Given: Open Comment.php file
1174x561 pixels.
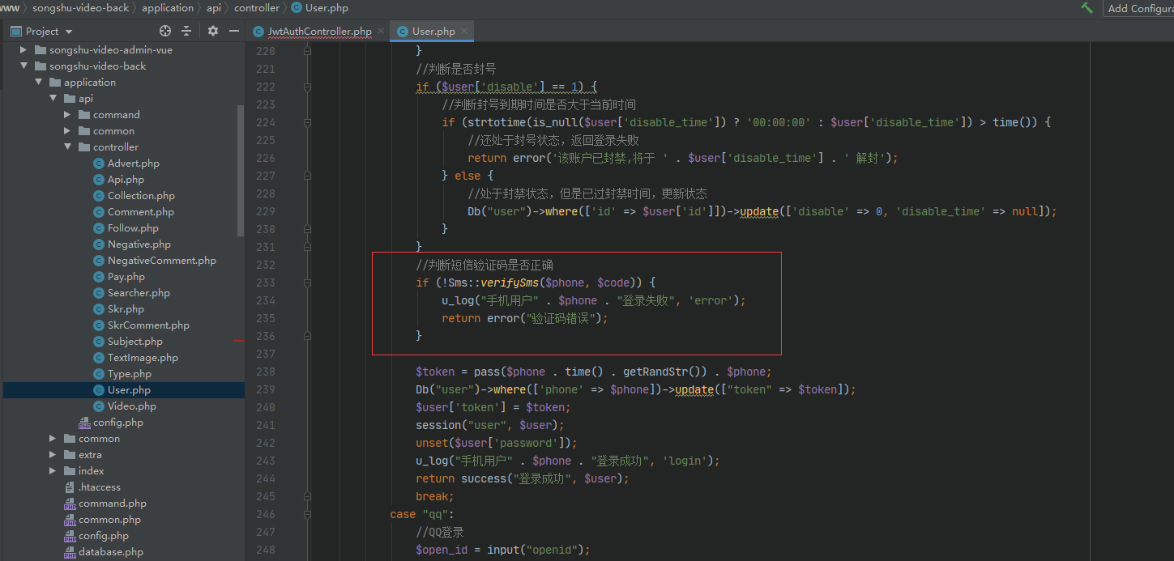Looking at the screenshot, I should click(x=140, y=212).
